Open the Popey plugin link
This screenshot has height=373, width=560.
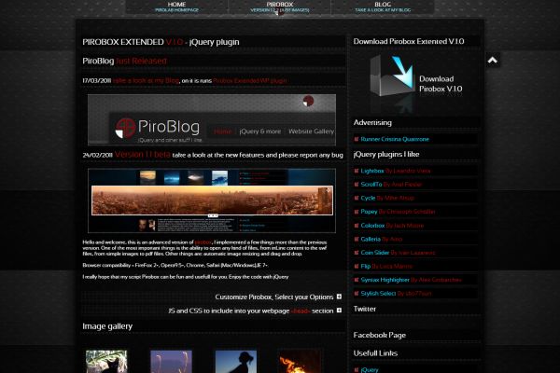pos(369,212)
